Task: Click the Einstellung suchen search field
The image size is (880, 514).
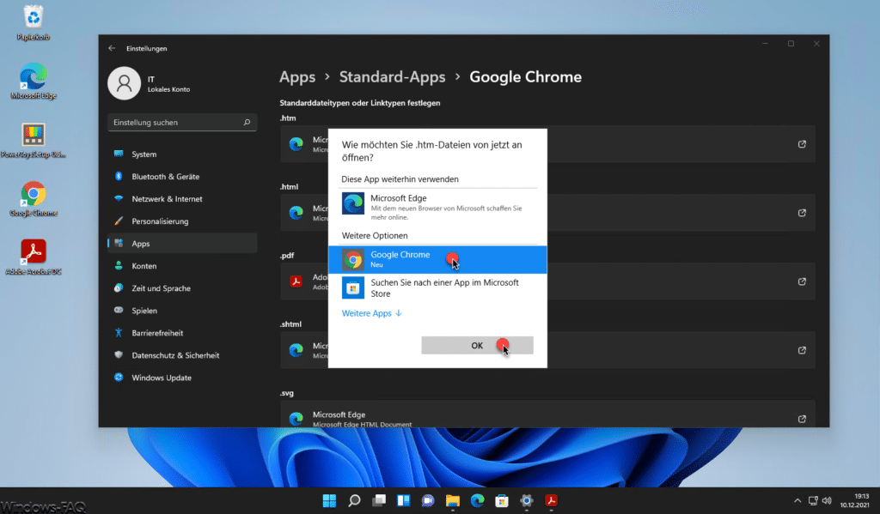Action: (x=182, y=122)
